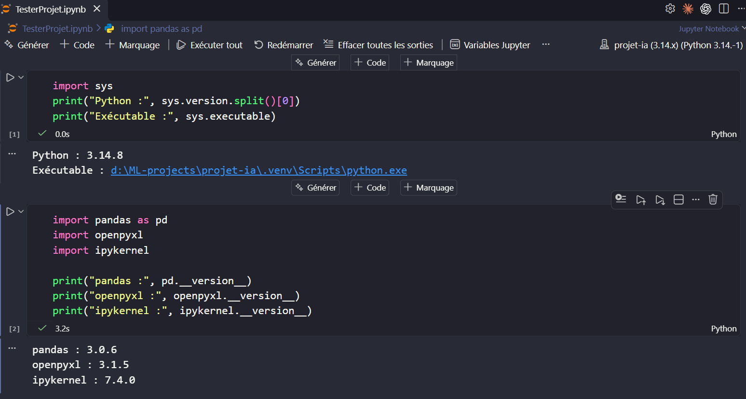Open the main toolbar overflow menu after Variables Jupyter
The image size is (746, 399).
click(546, 44)
